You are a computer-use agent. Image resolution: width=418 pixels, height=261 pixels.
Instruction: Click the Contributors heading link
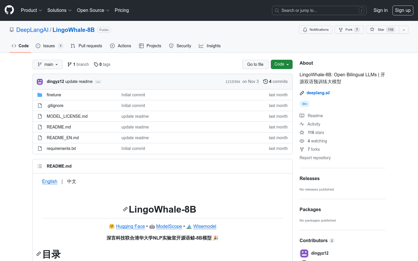[x=317, y=240]
